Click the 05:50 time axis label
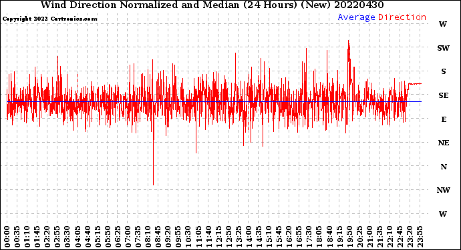The image size is (461, 250). point(108,237)
